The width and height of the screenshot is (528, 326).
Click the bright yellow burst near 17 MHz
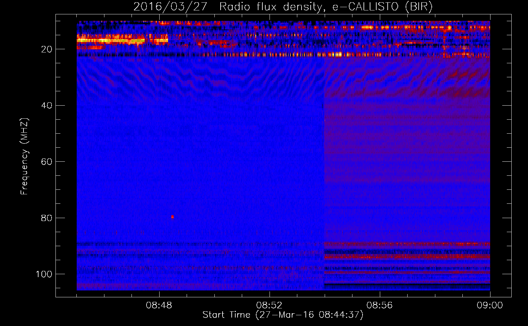tap(110, 41)
